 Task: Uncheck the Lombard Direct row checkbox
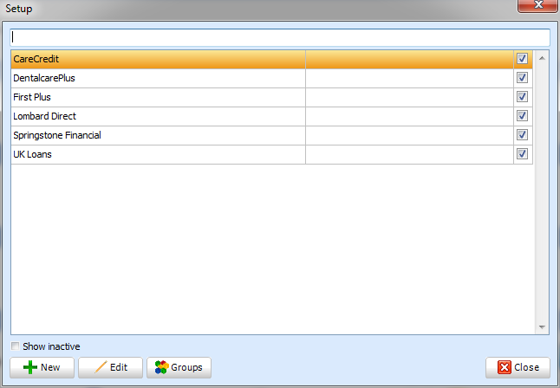pos(522,116)
